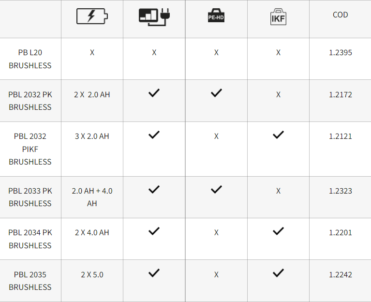Click the 2 X 4.0 AH battery cell
Viewport: 371px width, 302px height.
92,233
